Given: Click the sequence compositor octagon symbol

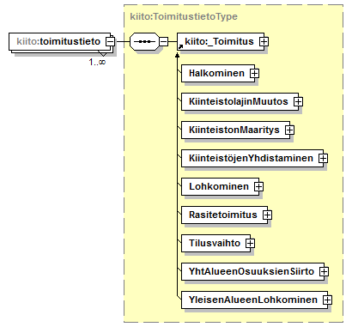Looking at the screenshot, I should pyautogui.click(x=144, y=42).
